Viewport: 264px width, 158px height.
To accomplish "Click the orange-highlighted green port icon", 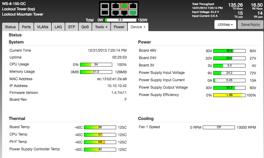I will pyautogui.click(x=124, y=6).
